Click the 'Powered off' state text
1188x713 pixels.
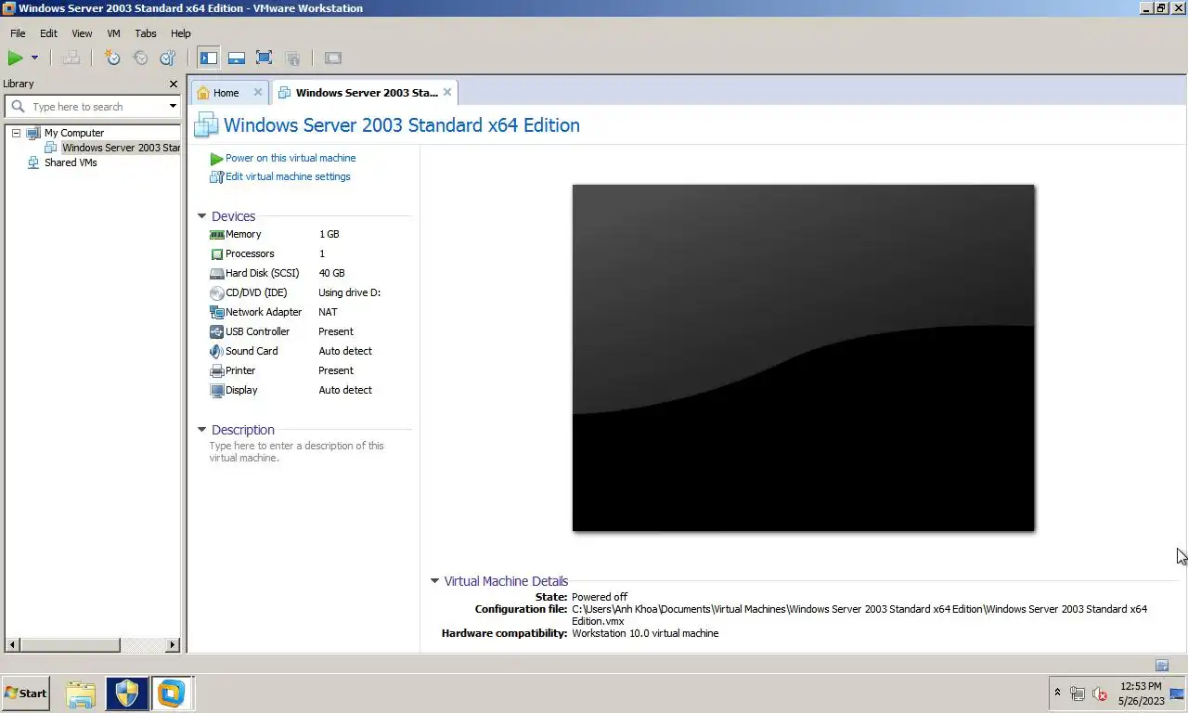point(600,597)
